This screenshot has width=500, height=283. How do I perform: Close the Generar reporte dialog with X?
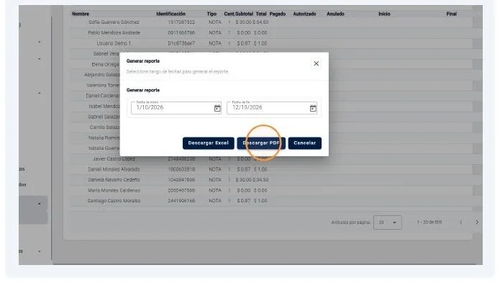pos(316,63)
